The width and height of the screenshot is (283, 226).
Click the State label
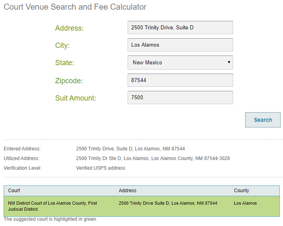click(64, 63)
